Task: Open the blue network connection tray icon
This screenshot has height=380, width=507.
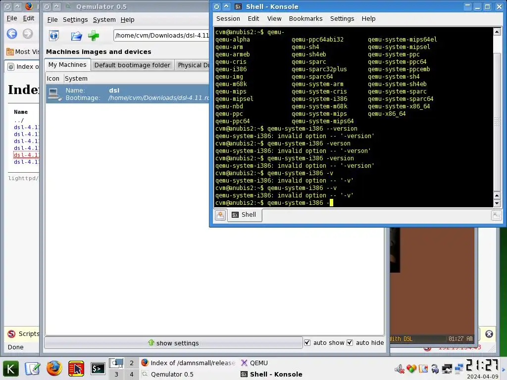Action: click(x=459, y=369)
